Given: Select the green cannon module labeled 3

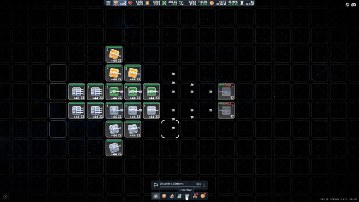Looking at the screenshot, I should coord(114,92).
